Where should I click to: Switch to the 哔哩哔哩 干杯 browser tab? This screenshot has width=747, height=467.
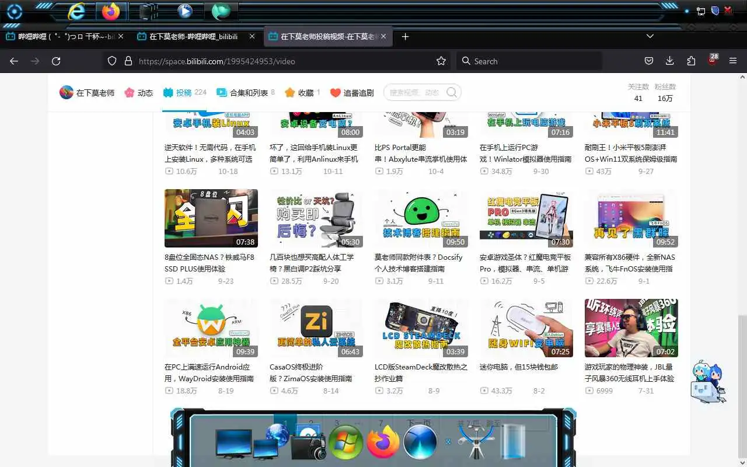[64, 36]
